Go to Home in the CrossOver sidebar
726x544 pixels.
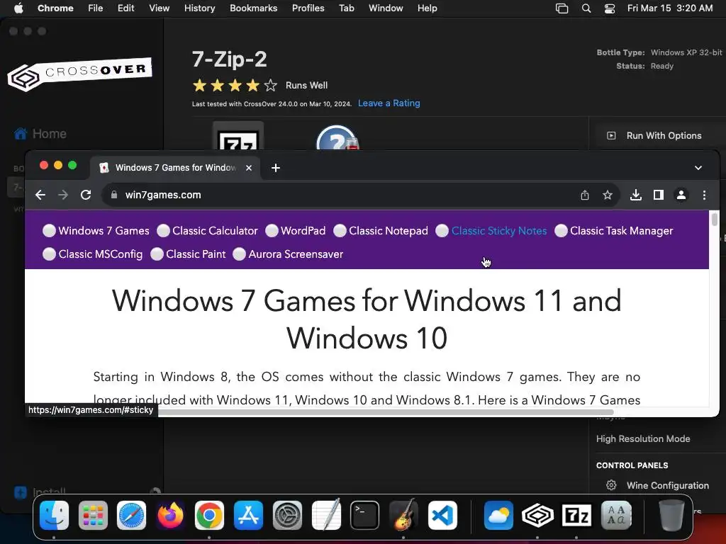40,134
